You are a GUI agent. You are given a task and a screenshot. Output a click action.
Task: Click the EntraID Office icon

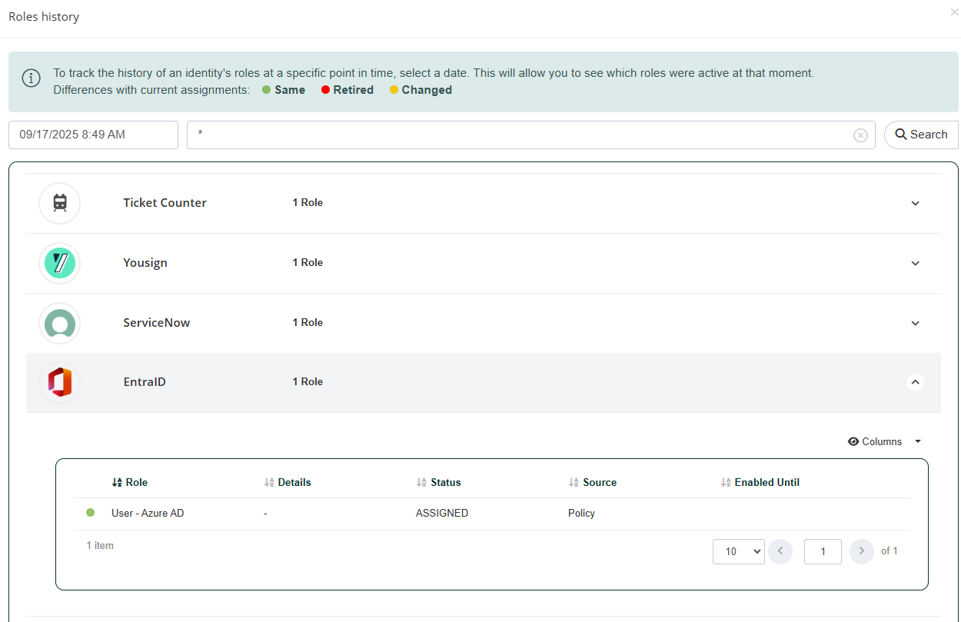60,382
